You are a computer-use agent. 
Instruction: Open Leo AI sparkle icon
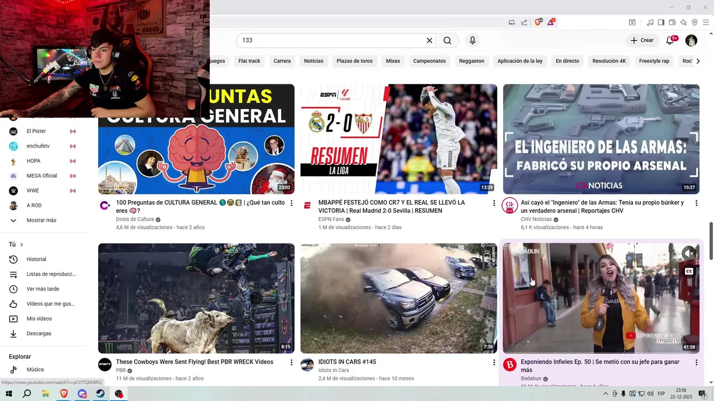pos(683,22)
